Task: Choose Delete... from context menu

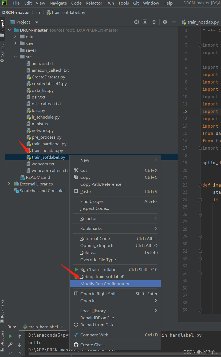Action: [115, 252]
